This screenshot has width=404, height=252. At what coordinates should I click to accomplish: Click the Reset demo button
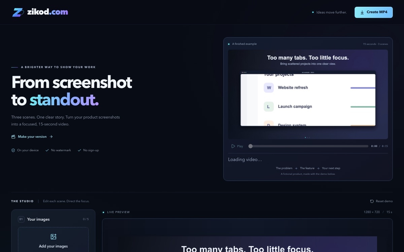(381, 201)
